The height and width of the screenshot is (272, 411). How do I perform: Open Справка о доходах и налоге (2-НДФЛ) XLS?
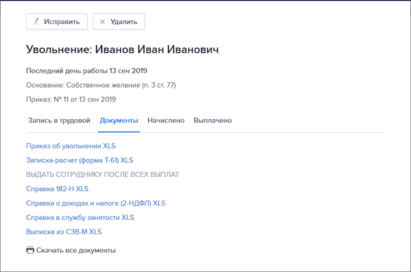coord(95,203)
